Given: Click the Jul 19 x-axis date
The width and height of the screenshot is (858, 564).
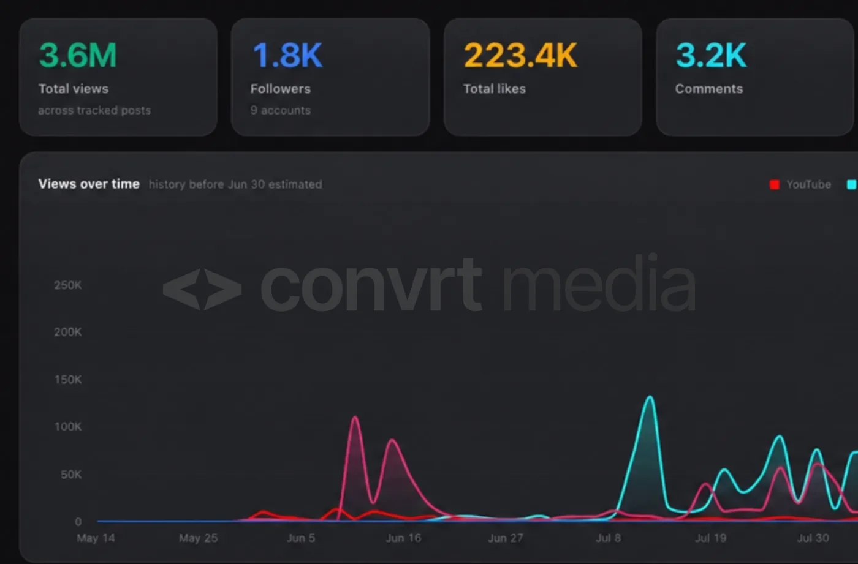Looking at the screenshot, I should [711, 538].
